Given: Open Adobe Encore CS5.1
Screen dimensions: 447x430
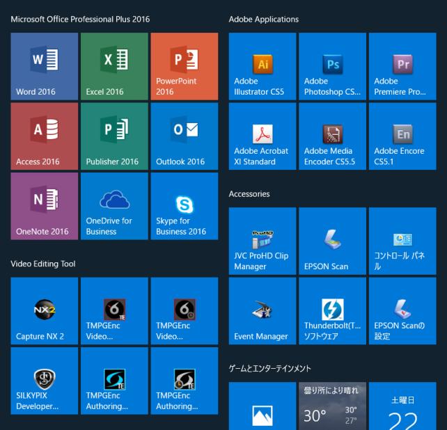Looking at the screenshot, I should click(x=402, y=136).
